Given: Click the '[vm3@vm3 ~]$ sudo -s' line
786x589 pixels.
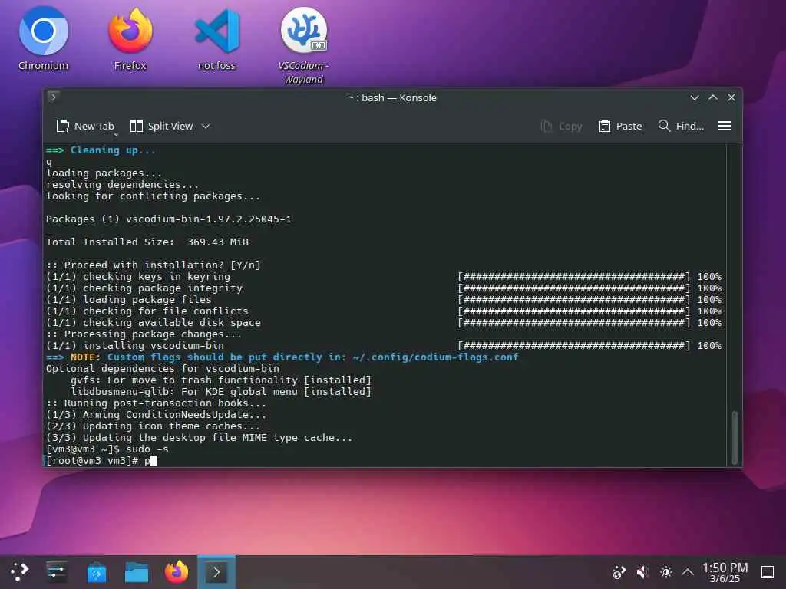Looking at the screenshot, I should point(107,449).
